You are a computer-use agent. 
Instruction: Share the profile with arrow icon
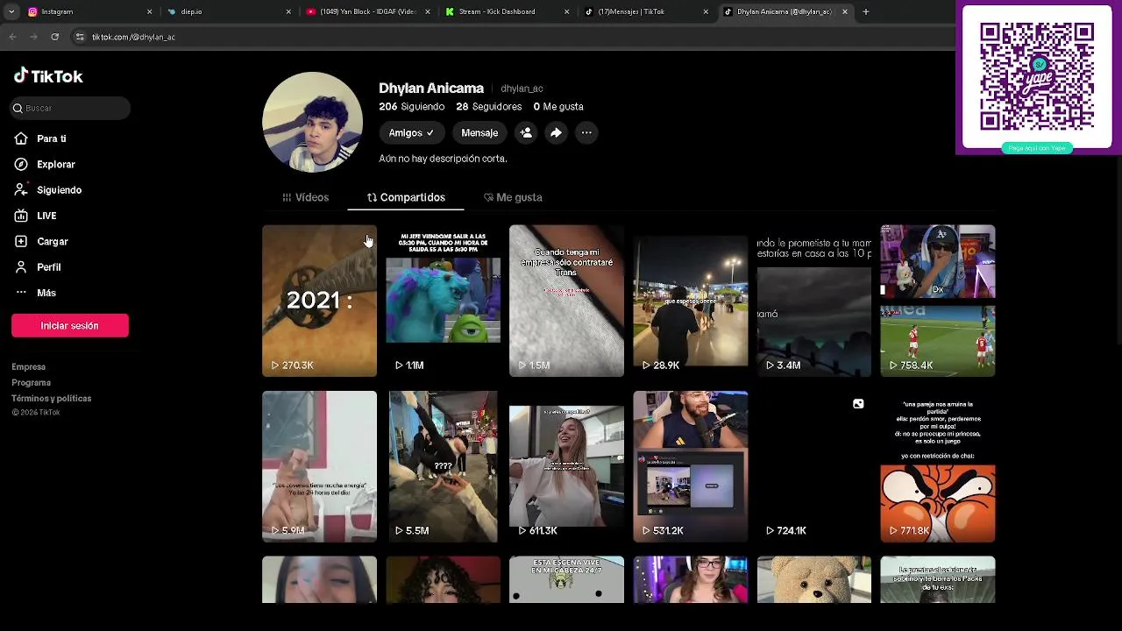[x=556, y=133]
